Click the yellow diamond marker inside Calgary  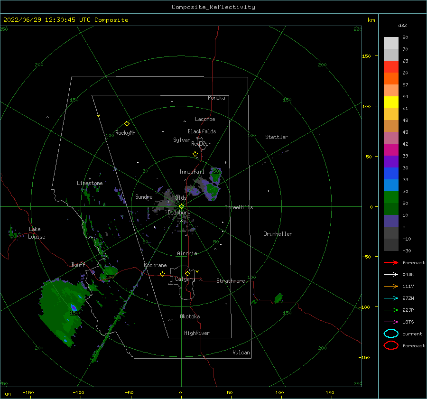187,273
